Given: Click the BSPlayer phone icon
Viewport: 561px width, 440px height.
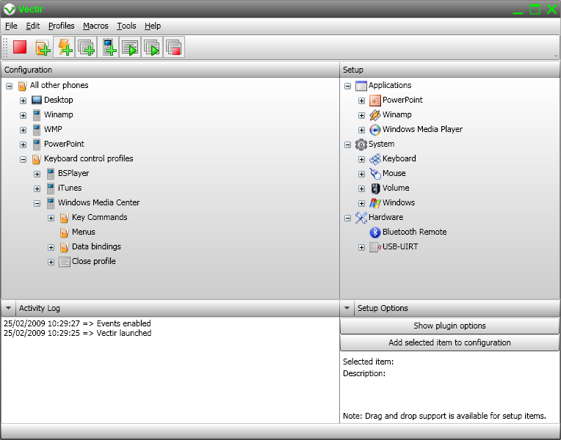Looking at the screenshot, I should pos(51,173).
